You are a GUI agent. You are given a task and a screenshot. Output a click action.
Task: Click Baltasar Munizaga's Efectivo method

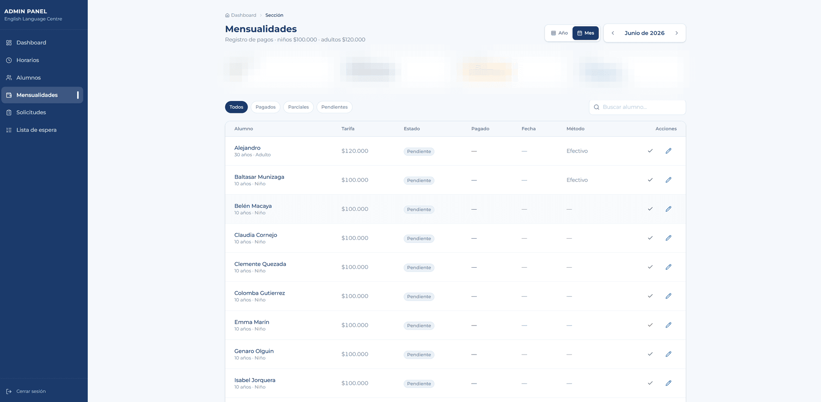coord(577,180)
